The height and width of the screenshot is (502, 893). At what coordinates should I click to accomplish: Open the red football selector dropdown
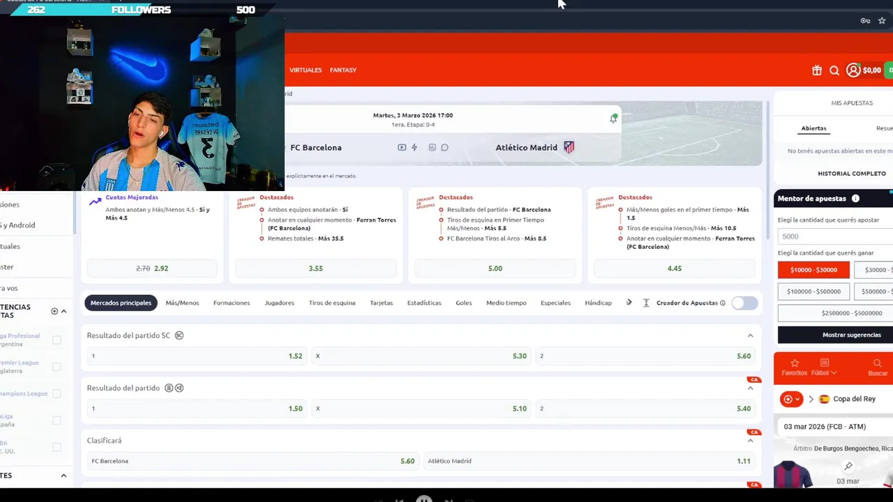792,400
